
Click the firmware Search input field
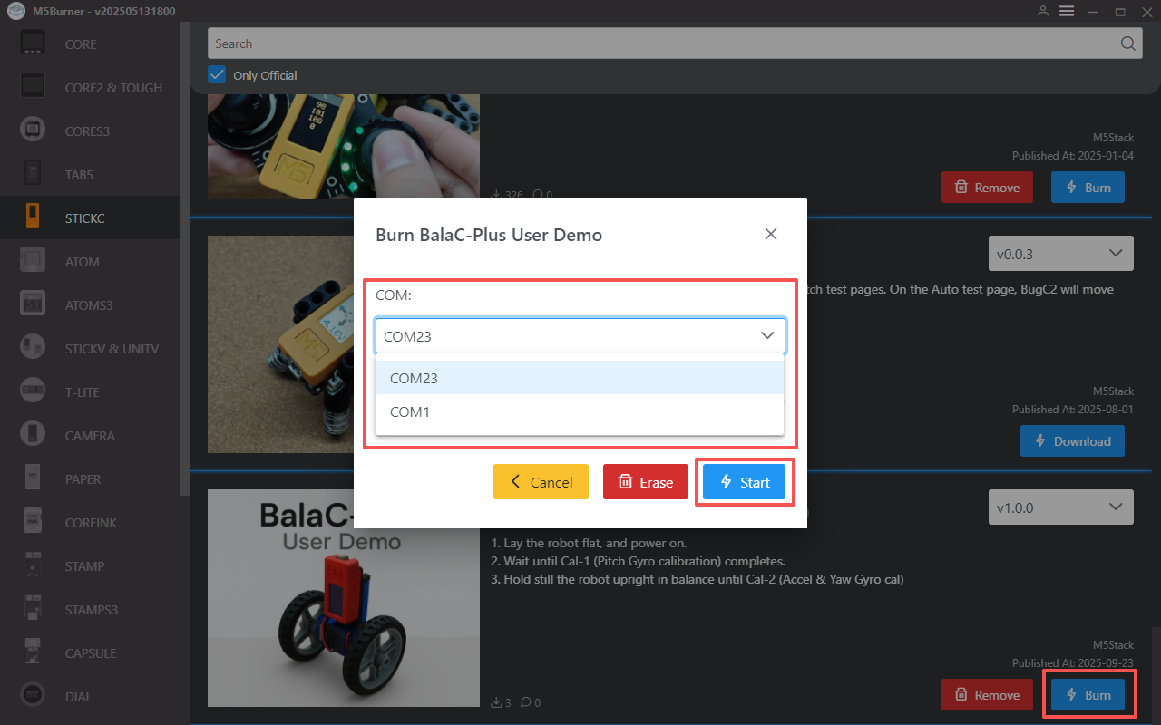[x=662, y=43]
